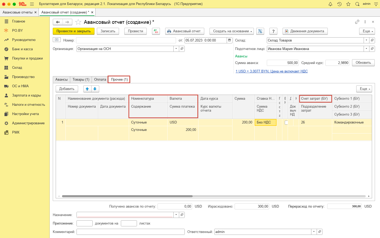
Task: Add page to favorites with star icon
Action: point(78,22)
